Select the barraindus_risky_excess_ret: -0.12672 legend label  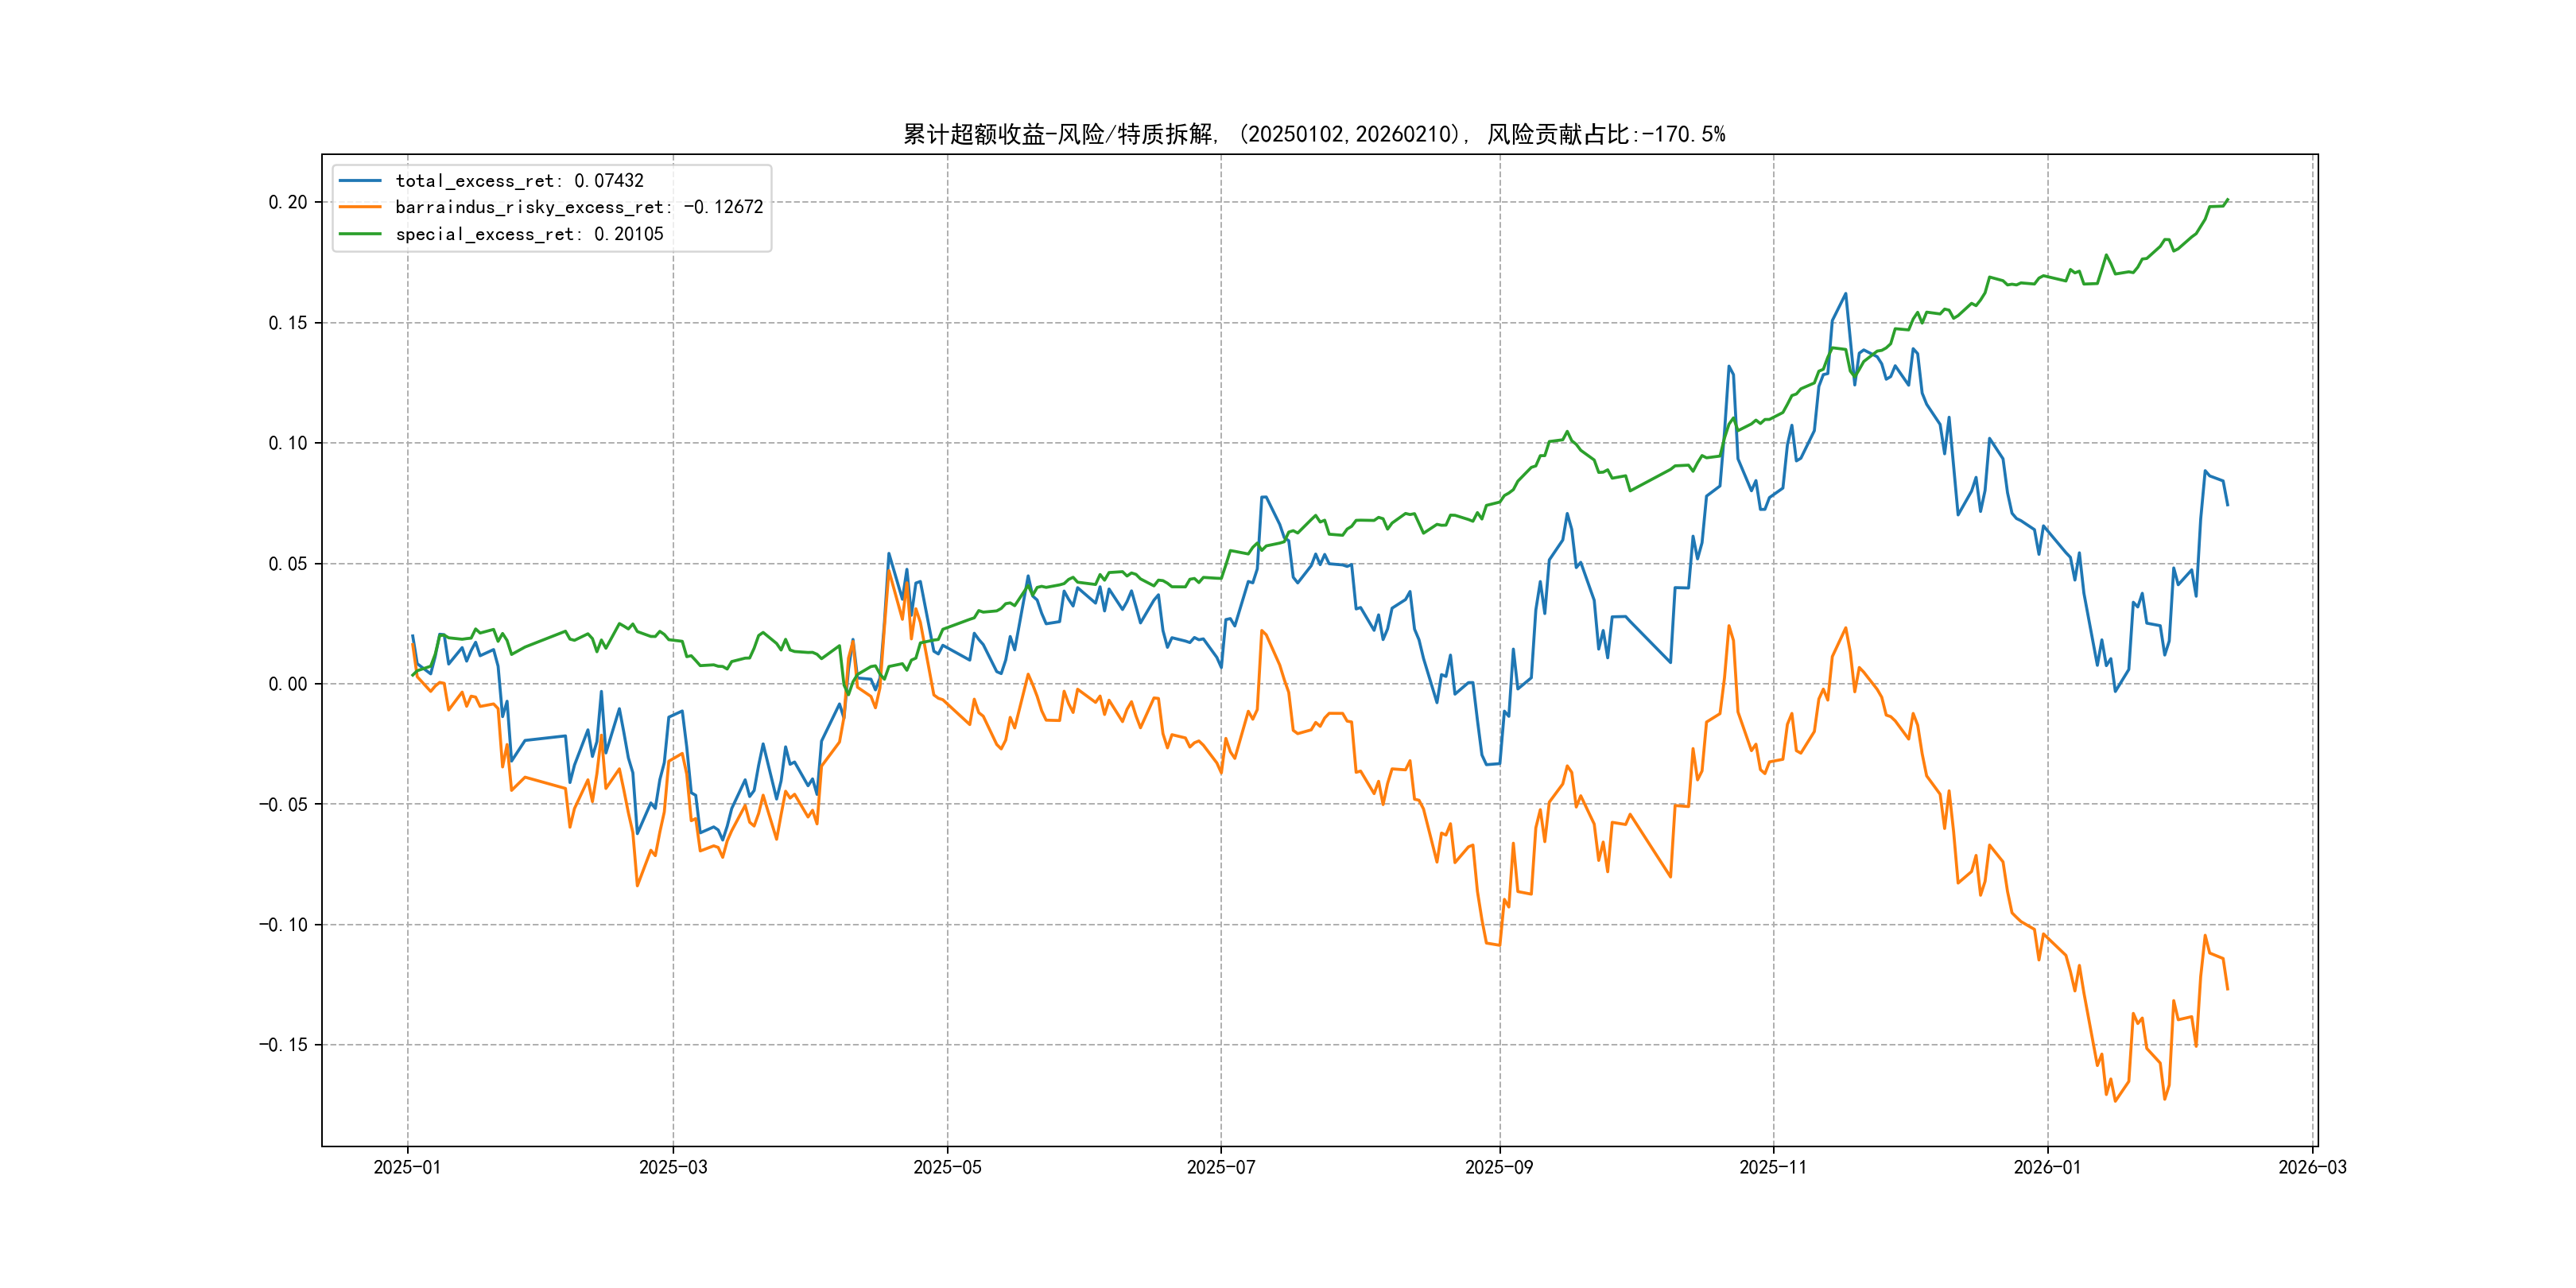coord(579,207)
